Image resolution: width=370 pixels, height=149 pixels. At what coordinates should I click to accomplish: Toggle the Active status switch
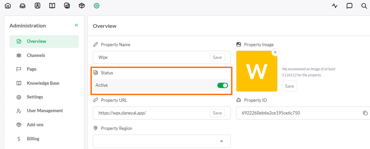(222, 85)
